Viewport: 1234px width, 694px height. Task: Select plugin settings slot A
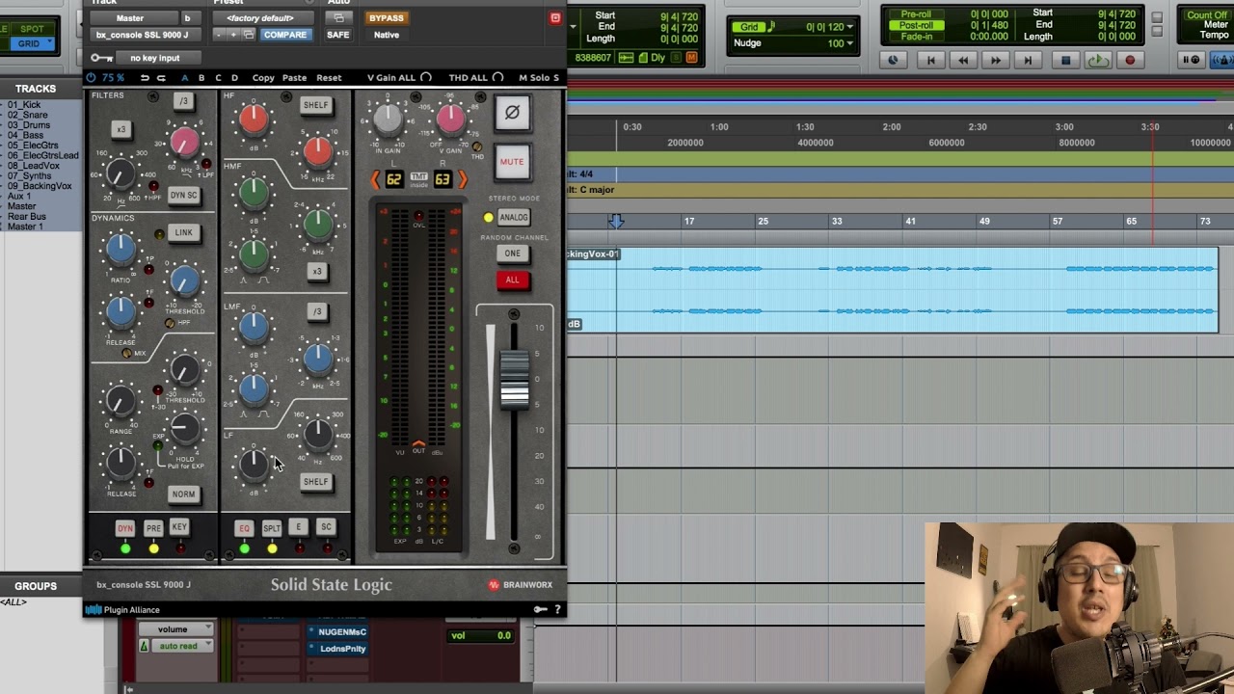(185, 77)
